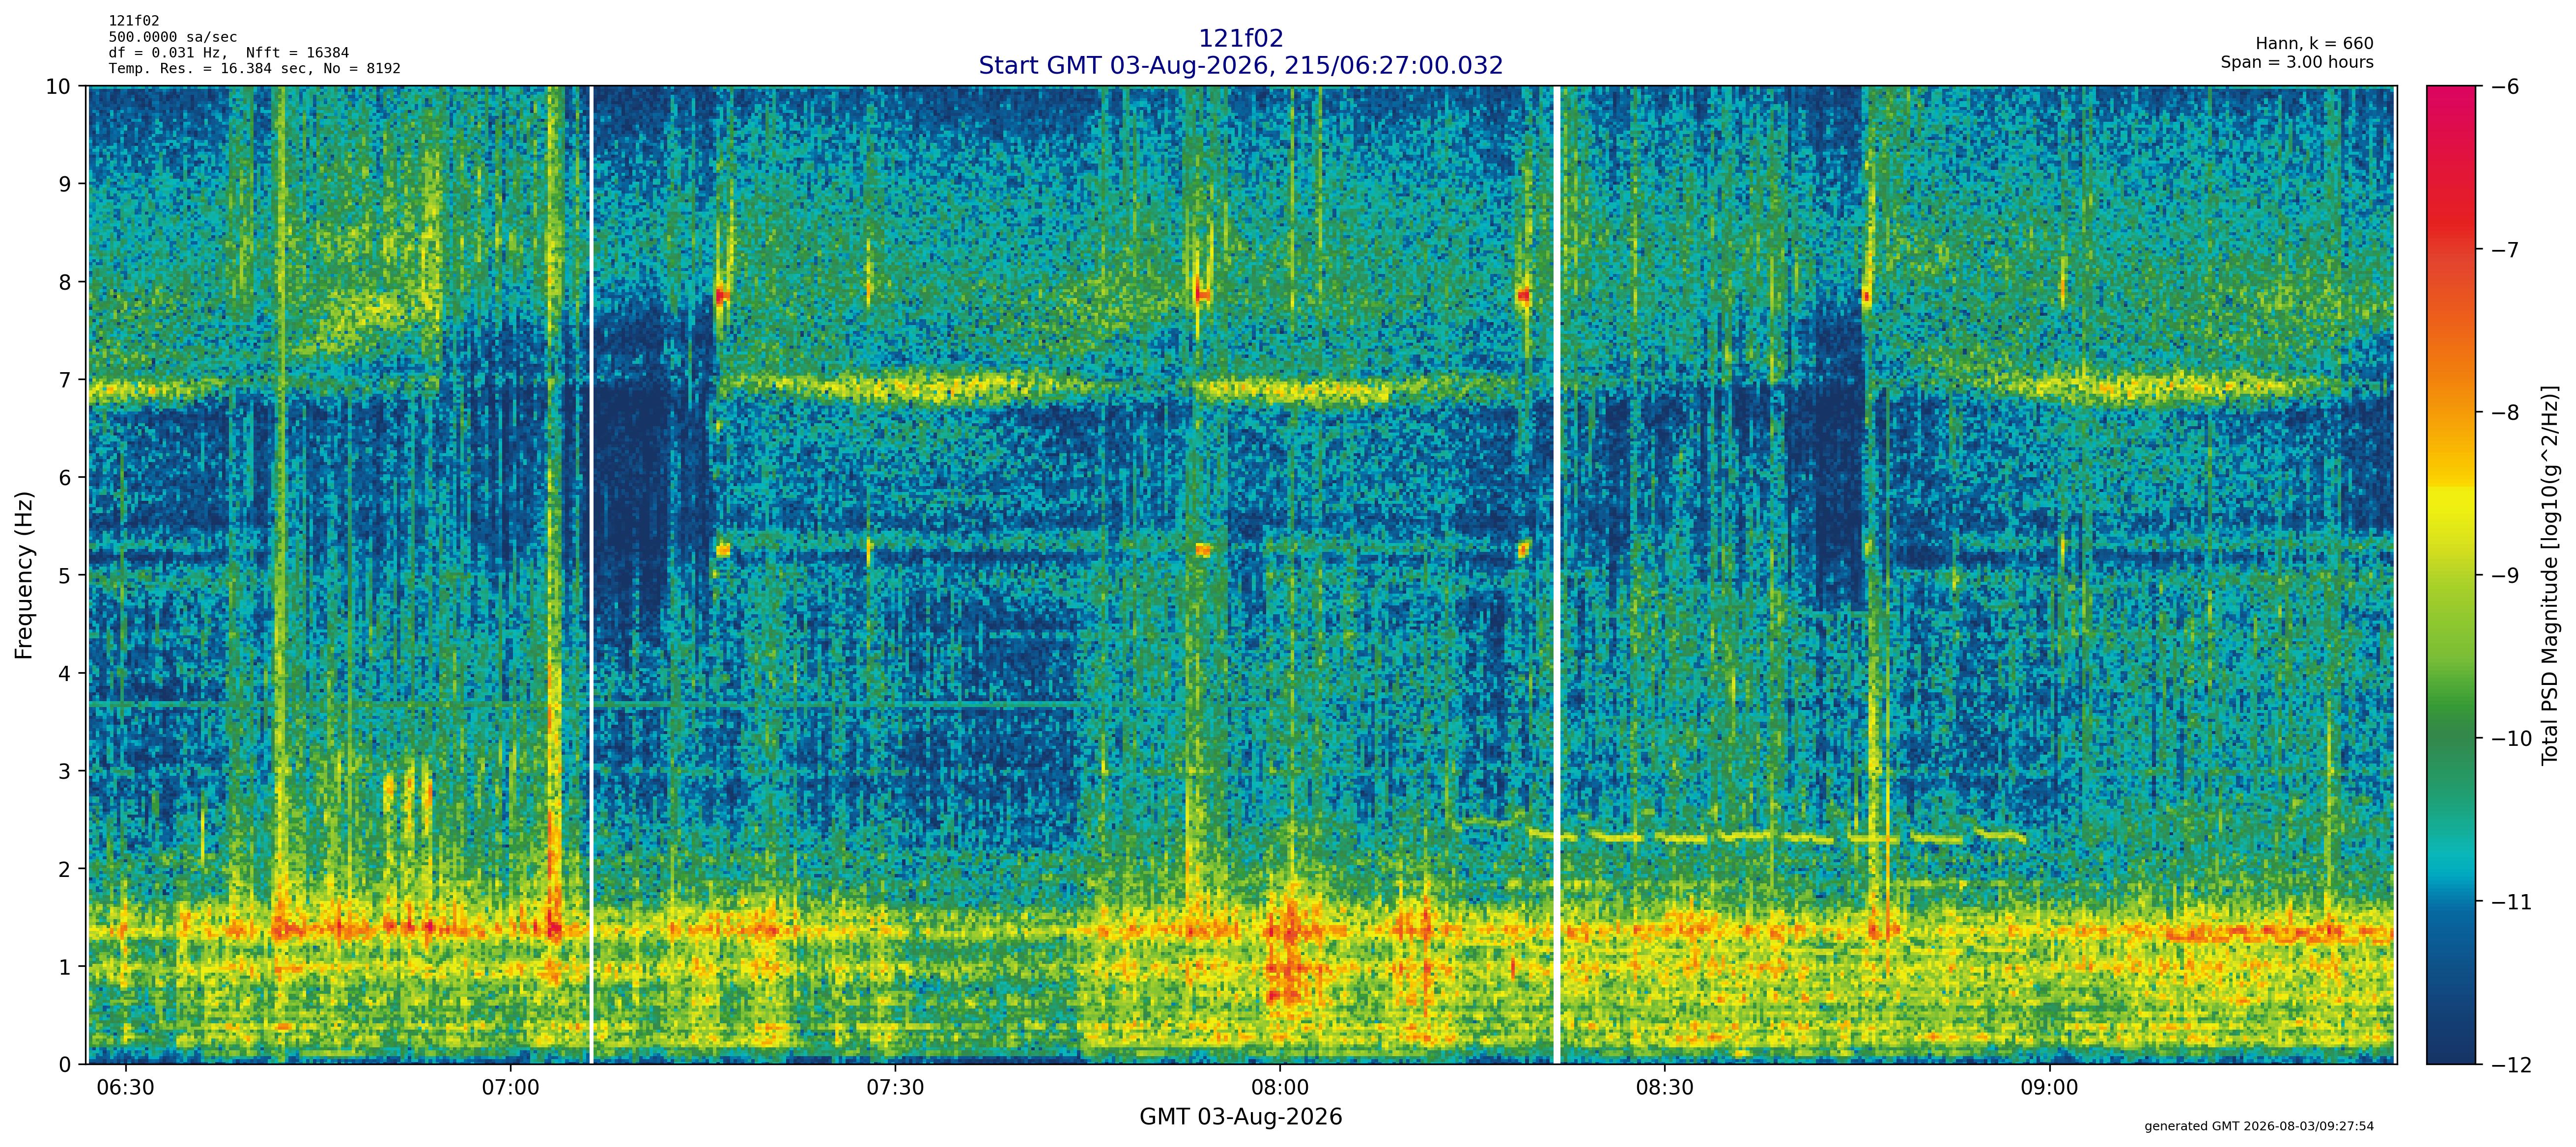
Task: Click the frequency axis tick label "2"
Action: (x=65, y=869)
